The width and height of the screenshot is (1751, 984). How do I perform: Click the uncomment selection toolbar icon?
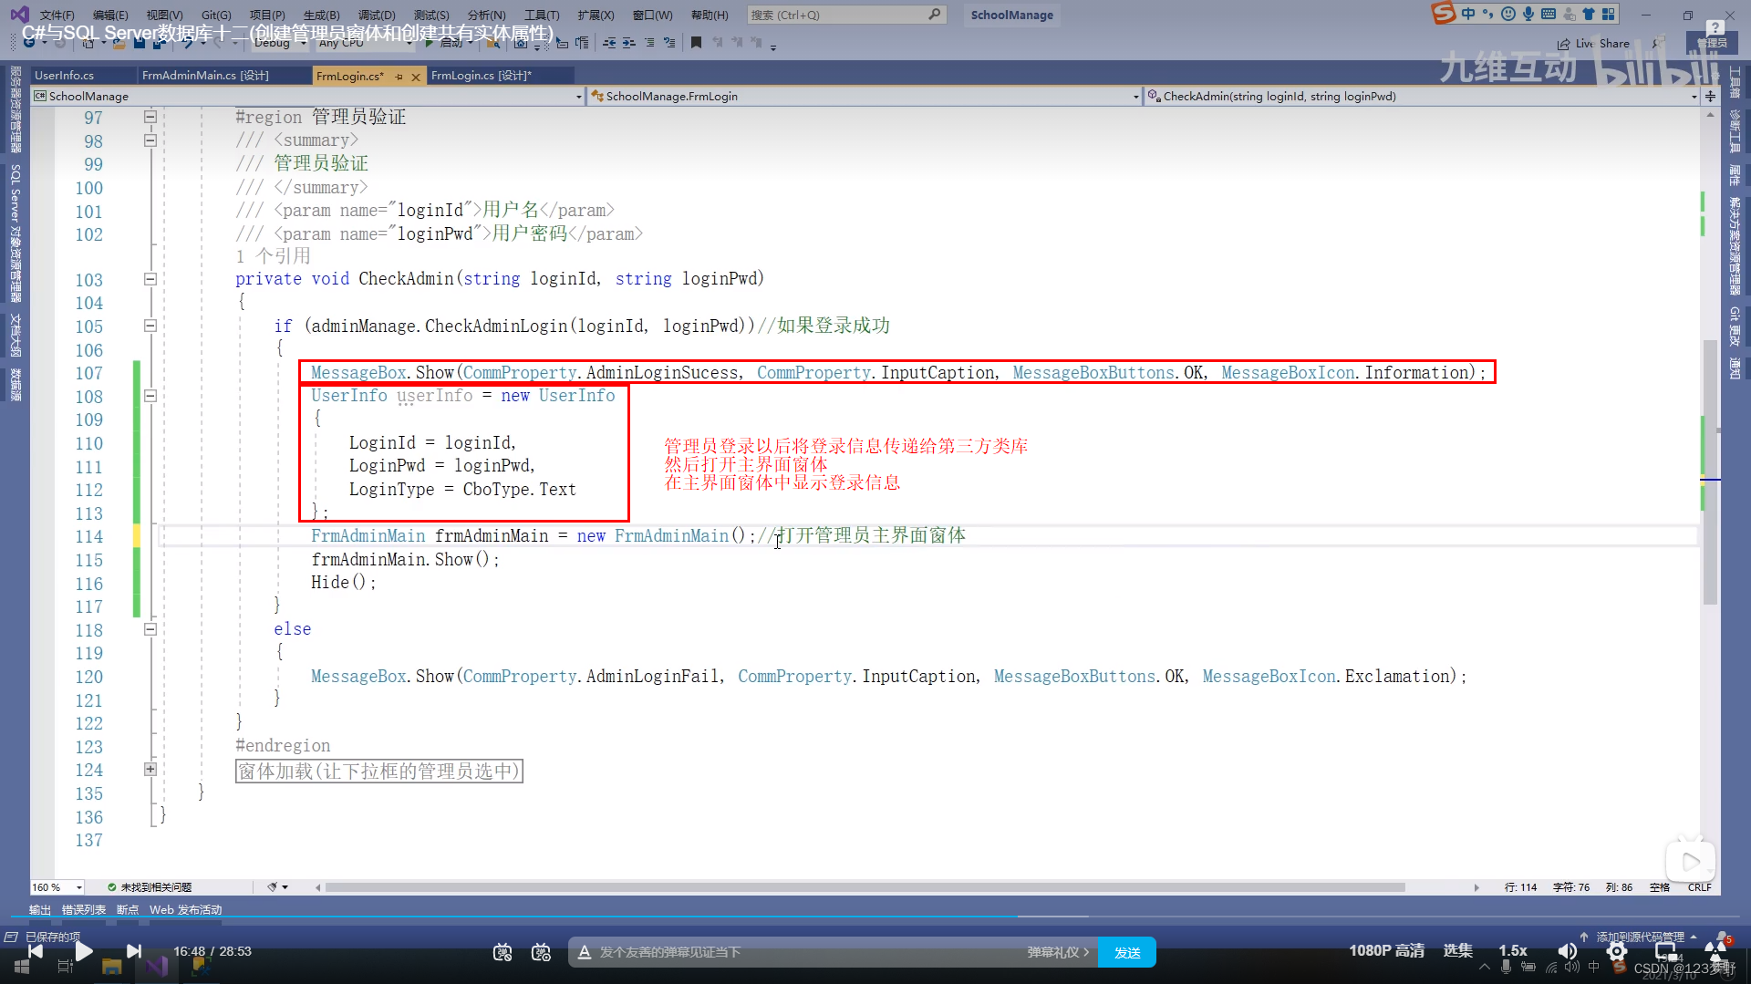(669, 43)
